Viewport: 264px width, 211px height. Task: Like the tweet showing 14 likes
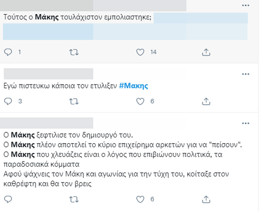click(x=140, y=52)
